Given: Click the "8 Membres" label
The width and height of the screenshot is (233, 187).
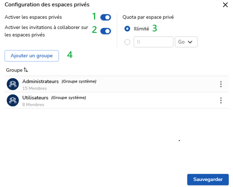Looking at the screenshot, I should [33, 104].
